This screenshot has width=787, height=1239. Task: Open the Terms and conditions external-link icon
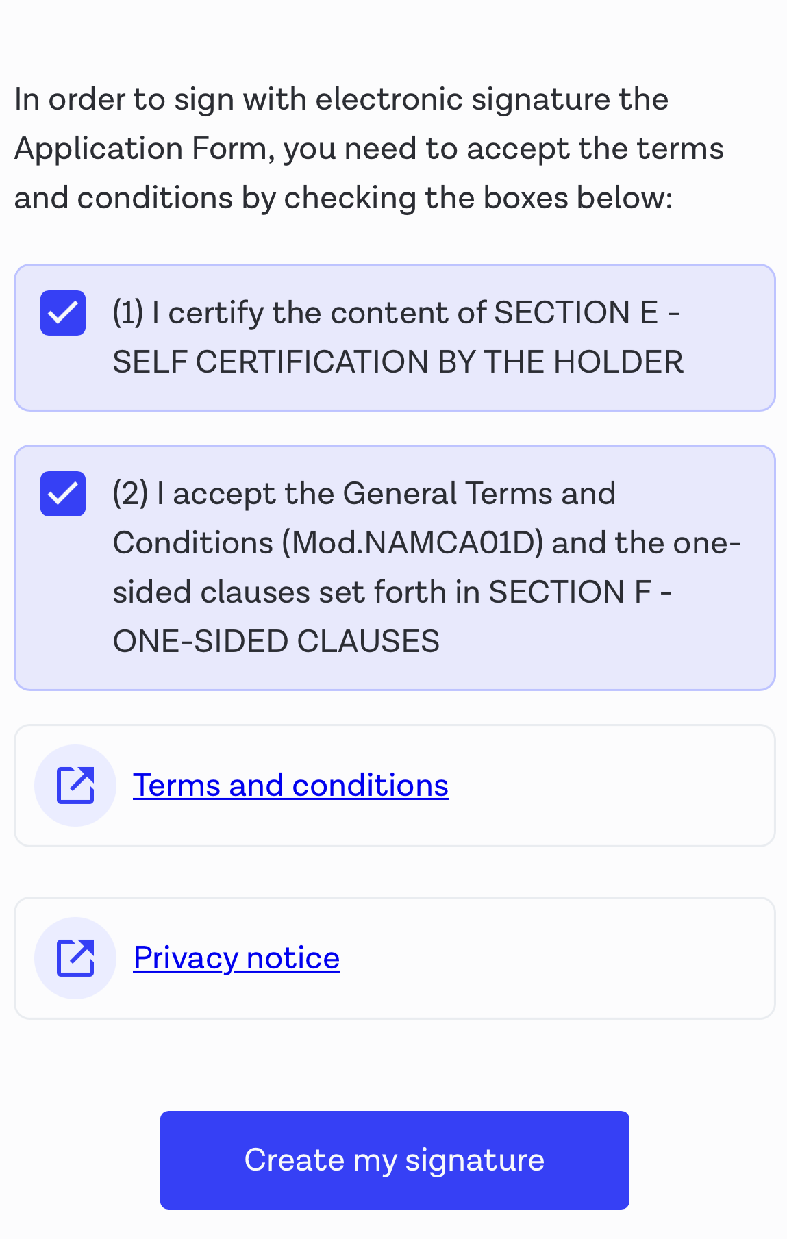coord(75,785)
